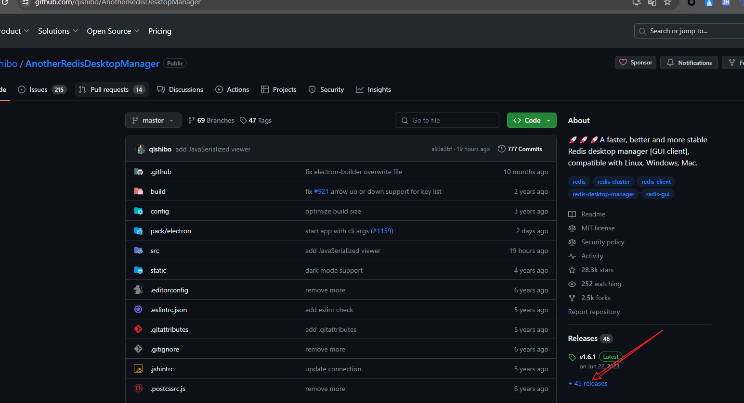
Task: Open the 777 Commits history
Action: click(x=520, y=149)
